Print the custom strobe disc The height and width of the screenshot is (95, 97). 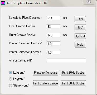point(46,83)
